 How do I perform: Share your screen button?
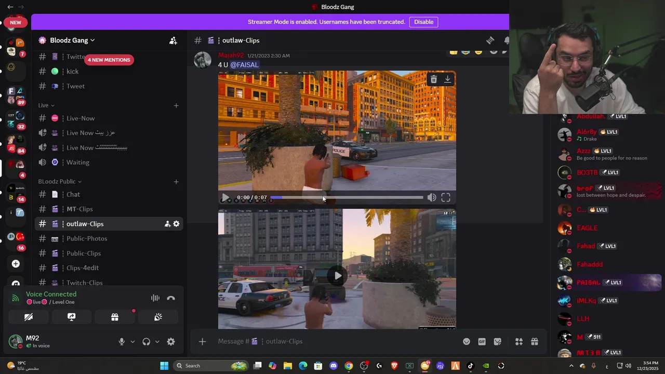pyautogui.click(x=72, y=317)
